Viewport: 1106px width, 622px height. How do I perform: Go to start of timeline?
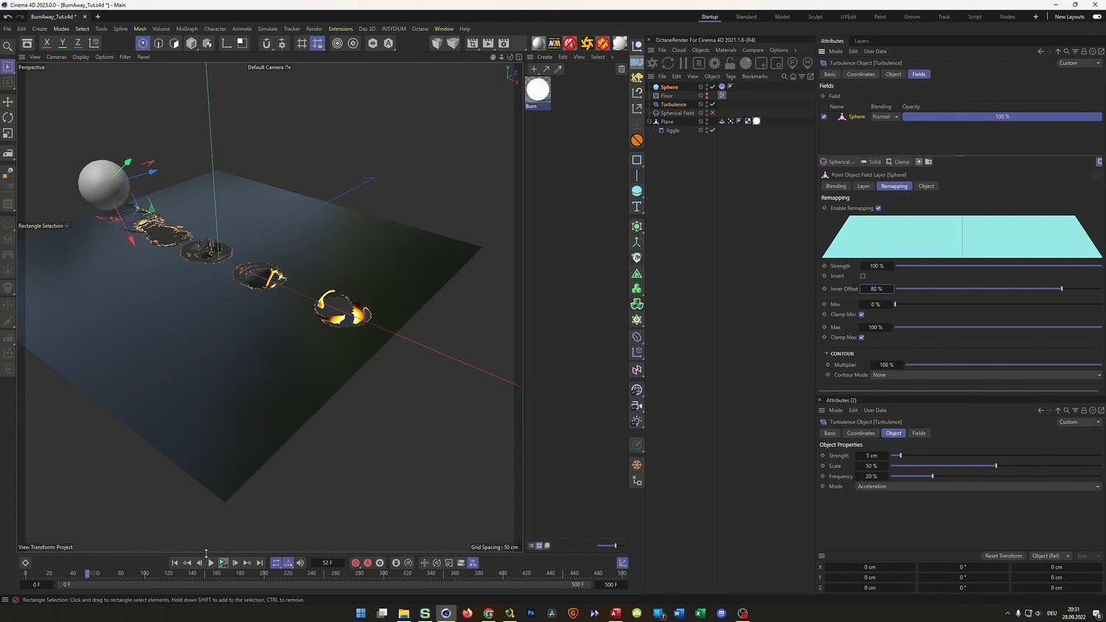pyautogui.click(x=175, y=563)
